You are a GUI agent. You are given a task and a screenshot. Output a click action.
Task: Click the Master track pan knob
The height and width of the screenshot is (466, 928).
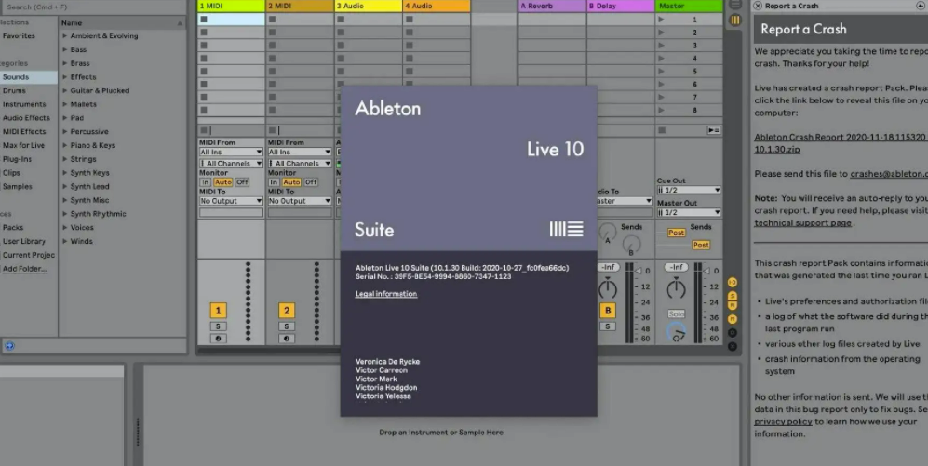[x=677, y=288]
